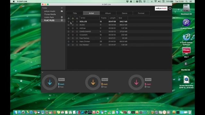The width and height of the screenshot is (205, 115).
Task: Click the blue download arrow circle
Action: 50,82
